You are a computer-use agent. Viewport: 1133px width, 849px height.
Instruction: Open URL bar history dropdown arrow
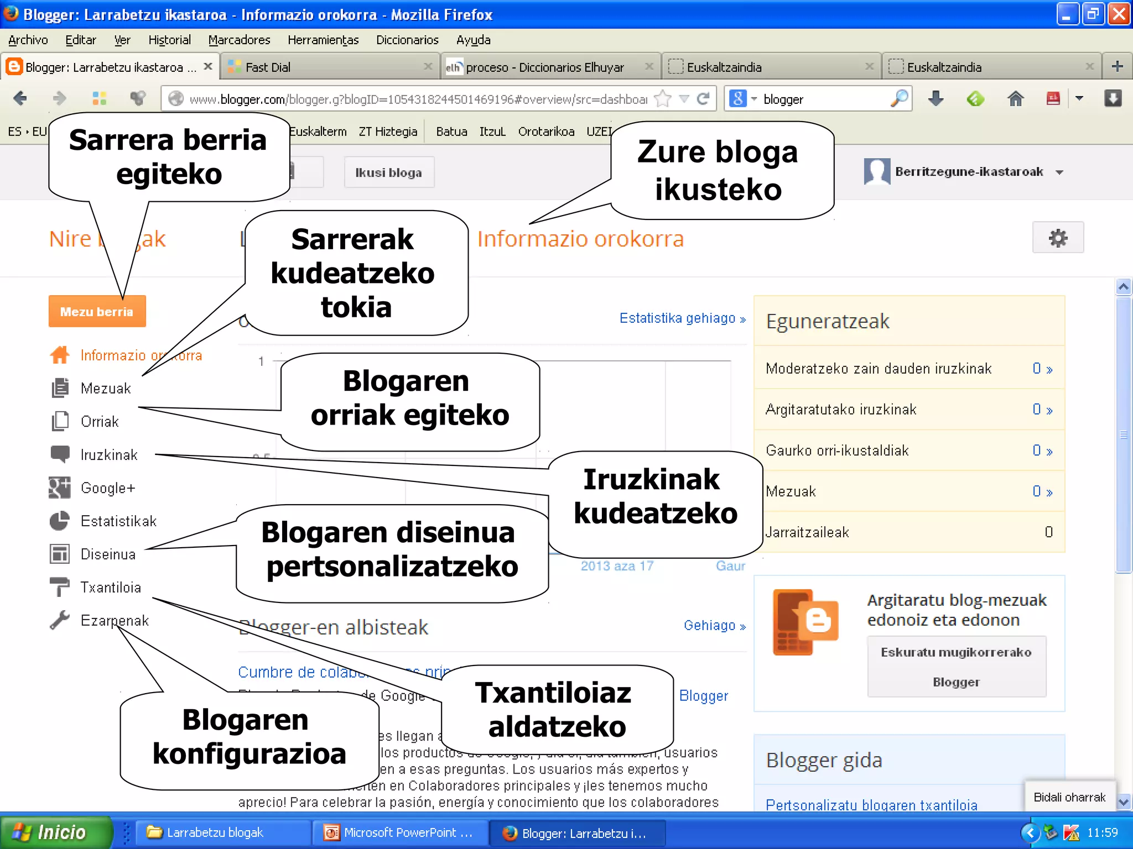[684, 99]
